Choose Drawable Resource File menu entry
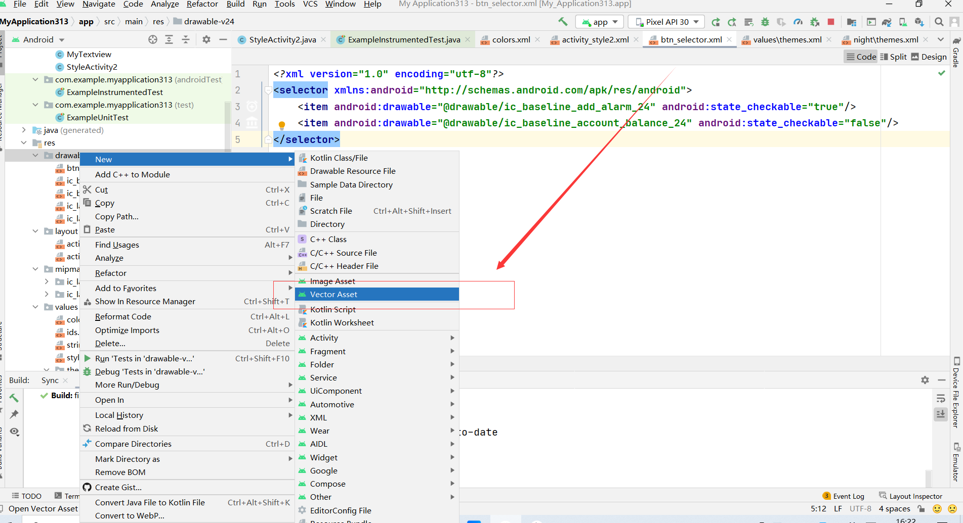 (x=377, y=171)
